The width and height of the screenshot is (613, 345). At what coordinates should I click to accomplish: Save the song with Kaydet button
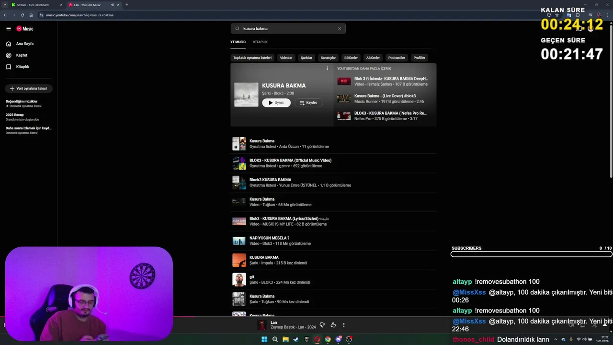(x=308, y=103)
